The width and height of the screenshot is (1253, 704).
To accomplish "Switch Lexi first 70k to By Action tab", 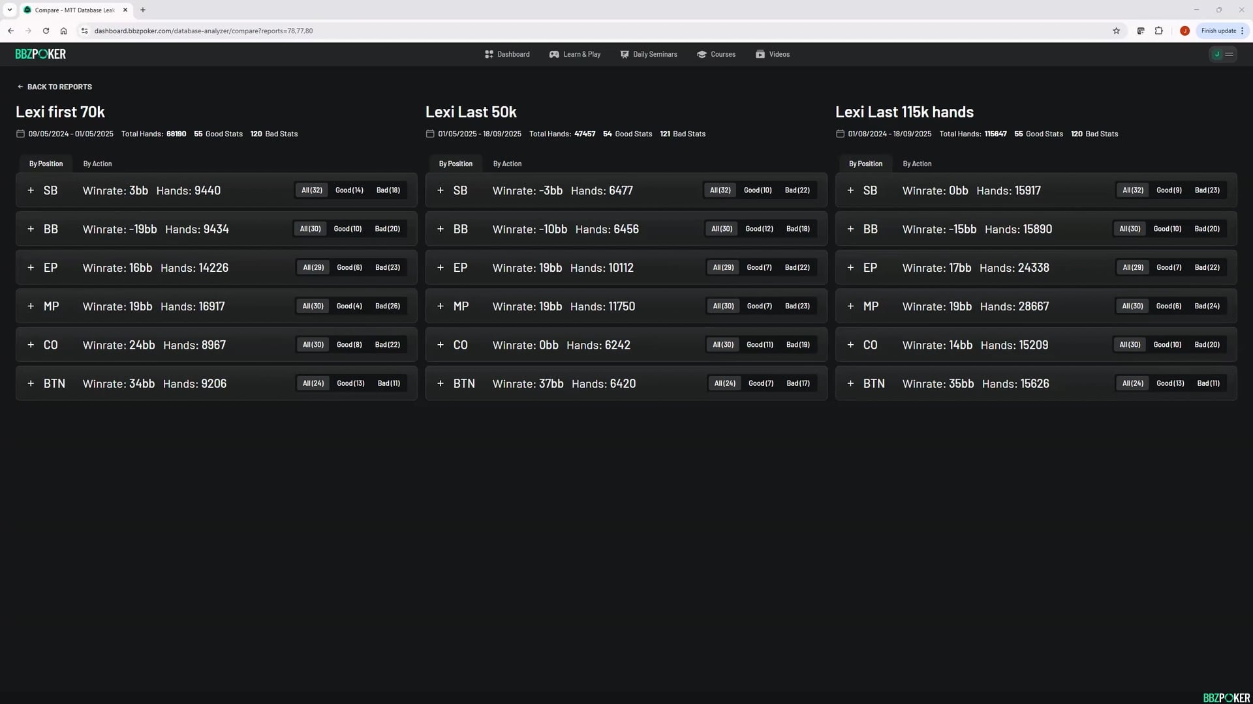I will (x=97, y=164).
